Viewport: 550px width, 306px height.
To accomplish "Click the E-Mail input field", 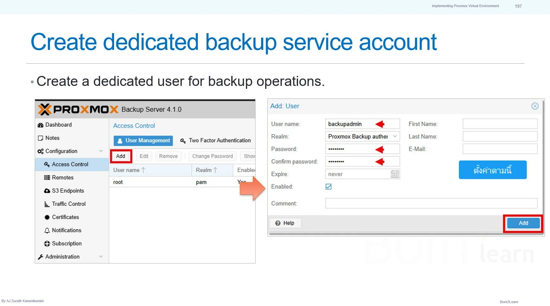I will [500, 149].
